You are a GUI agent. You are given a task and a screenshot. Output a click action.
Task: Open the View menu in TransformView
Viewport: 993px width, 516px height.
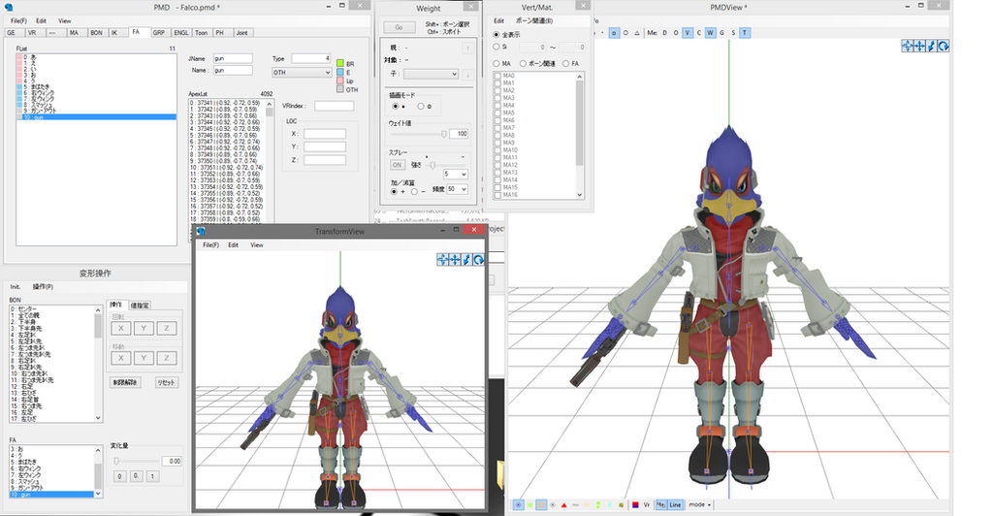coord(256,245)
